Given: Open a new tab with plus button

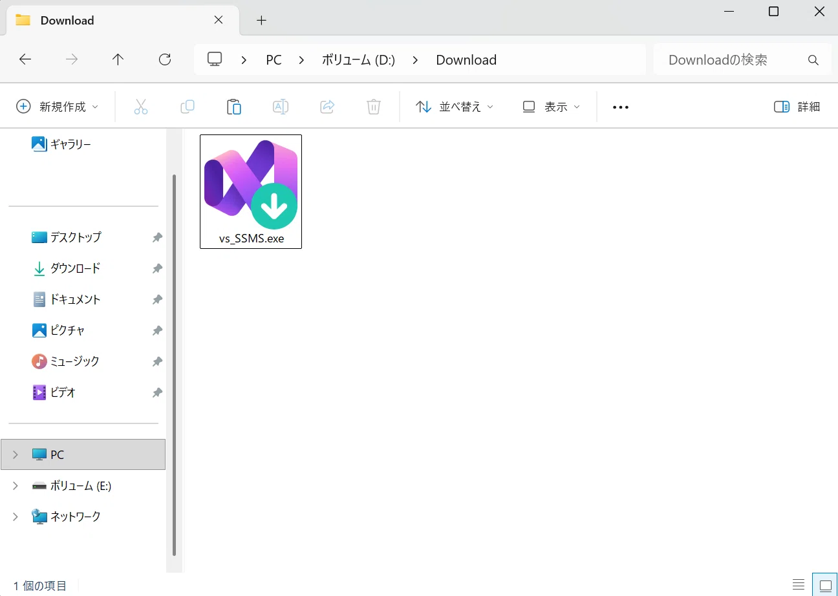Looking at the screenshot, I should tap(261, 20).
